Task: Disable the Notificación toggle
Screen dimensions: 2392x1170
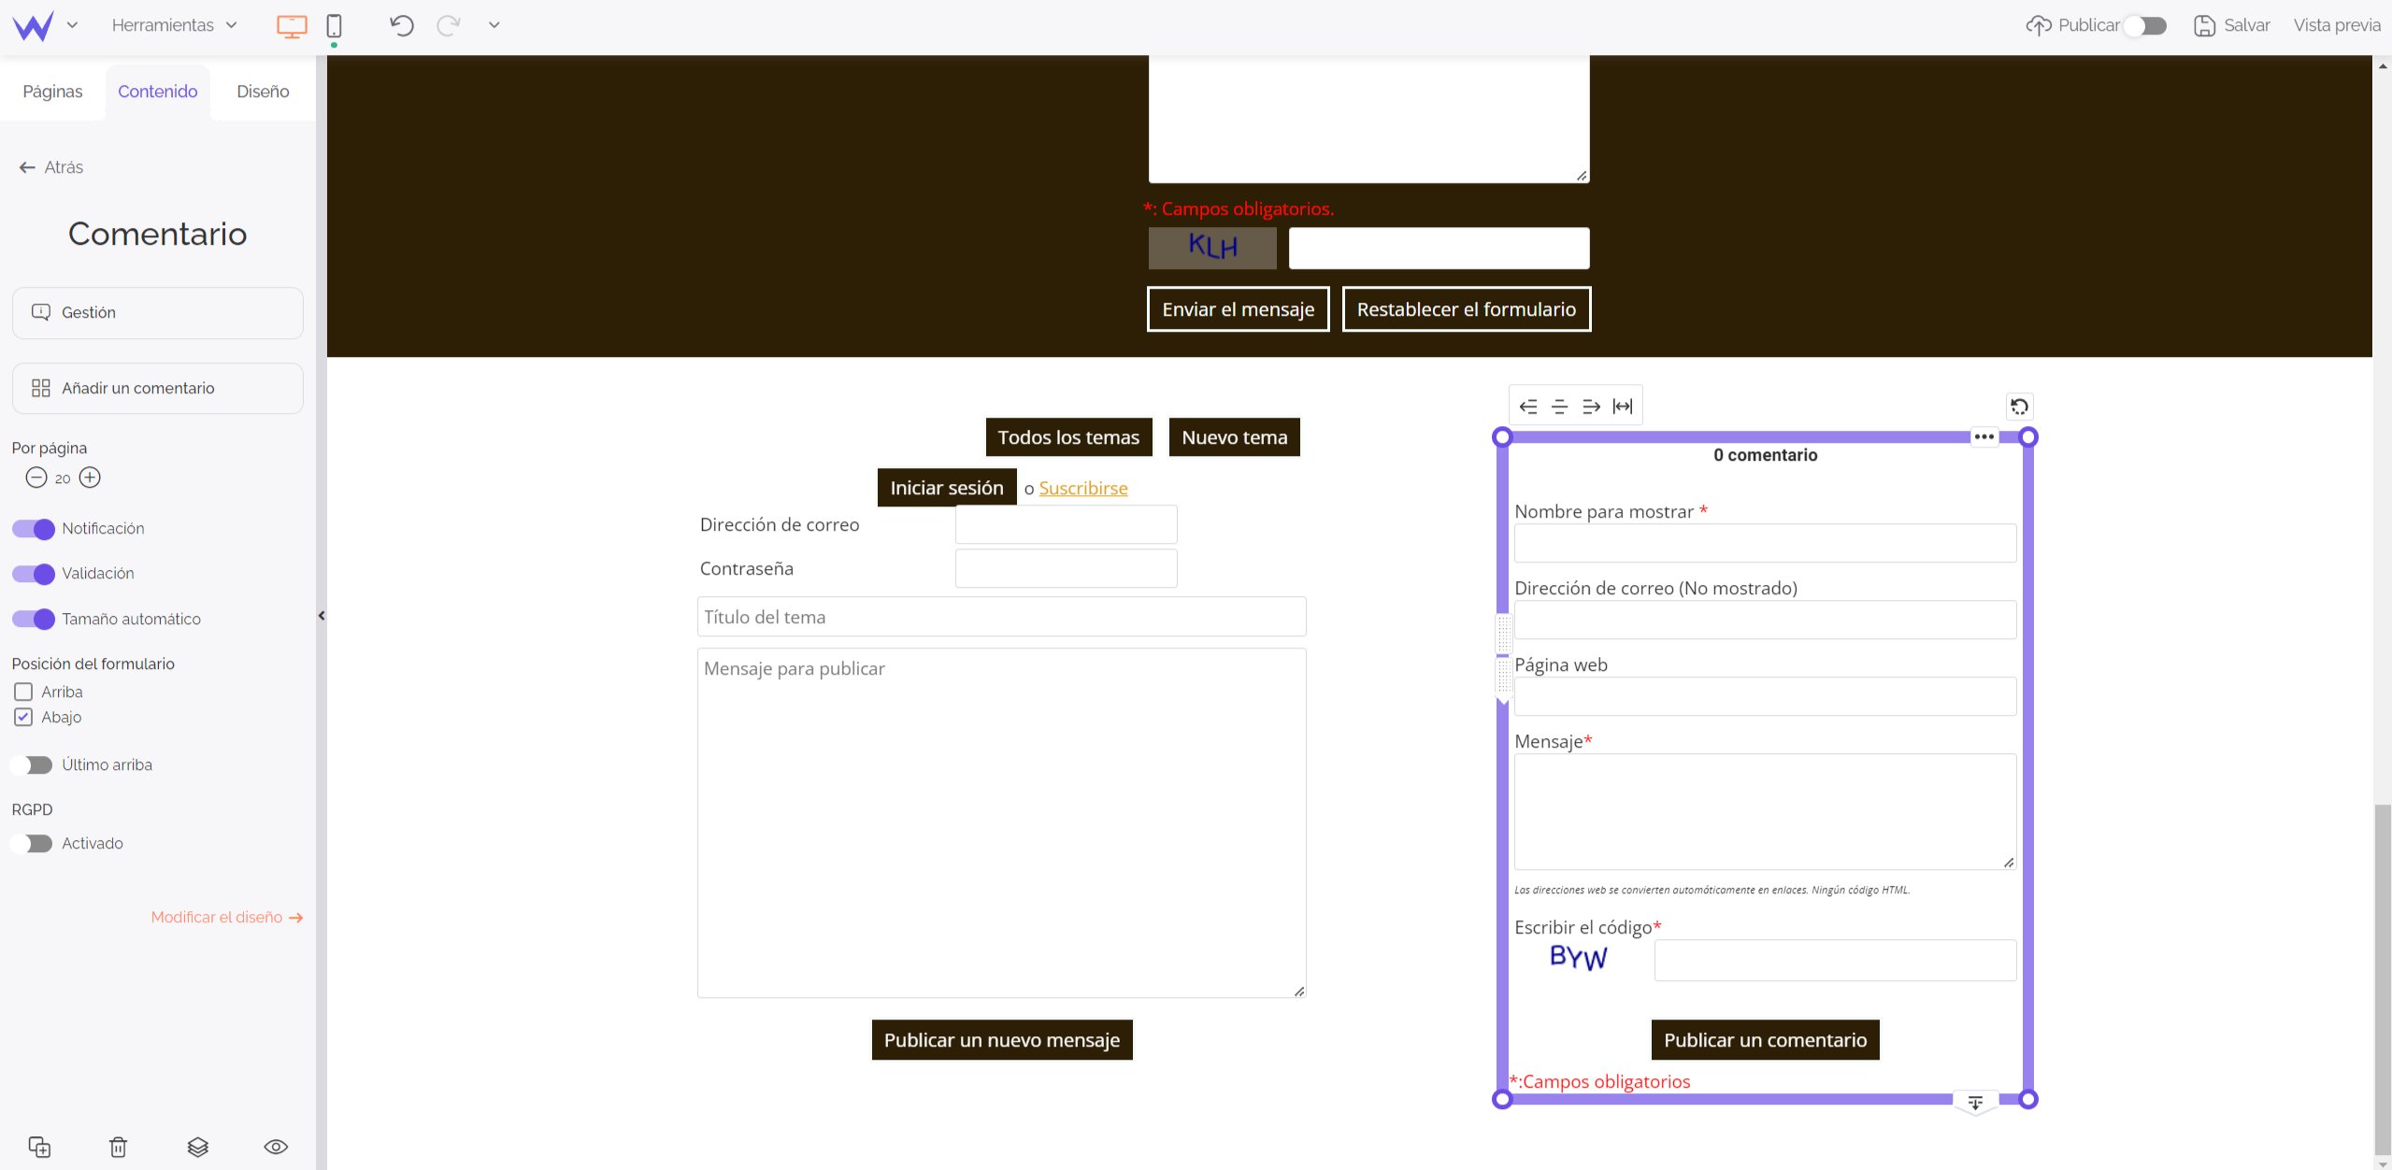Action: pos(34,529)
